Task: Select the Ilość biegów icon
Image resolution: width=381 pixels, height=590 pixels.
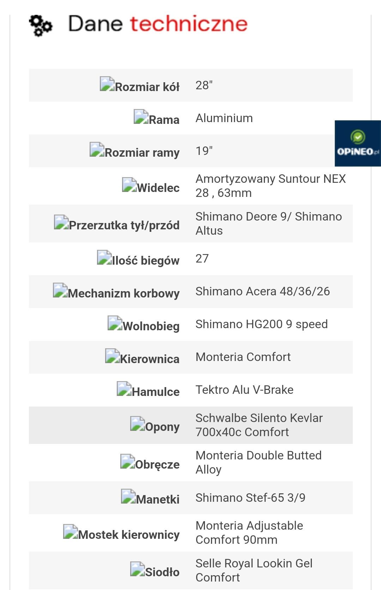Action: click(x=104, y=257)
